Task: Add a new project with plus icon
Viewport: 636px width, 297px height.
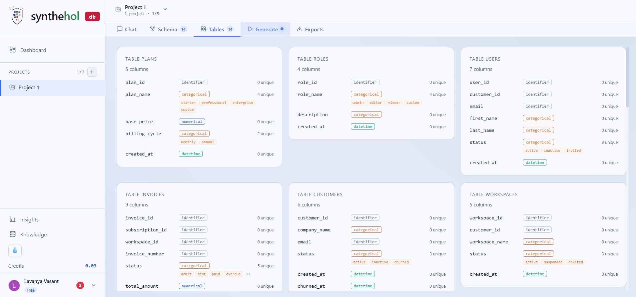Action: 92,72
